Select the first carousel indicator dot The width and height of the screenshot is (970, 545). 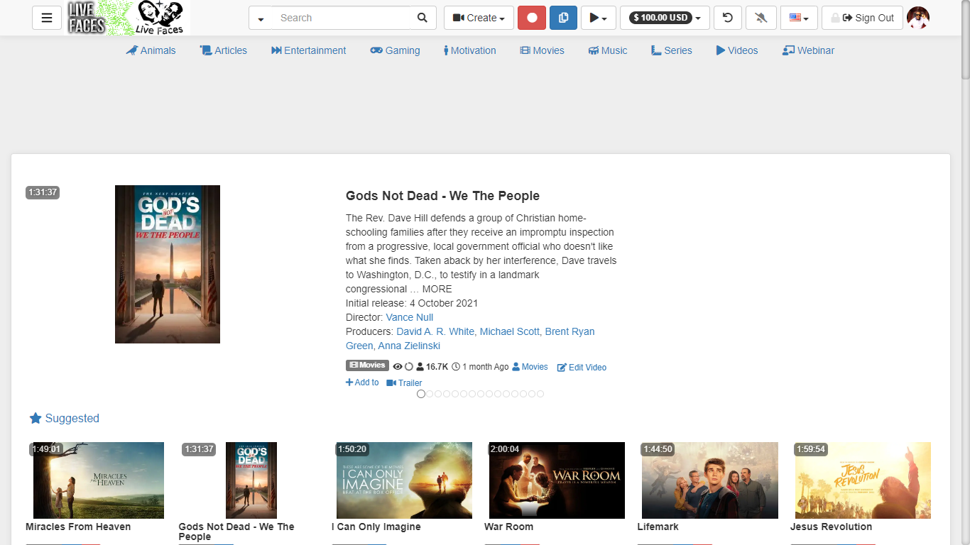pyautogui.click(x=421, y=394)
